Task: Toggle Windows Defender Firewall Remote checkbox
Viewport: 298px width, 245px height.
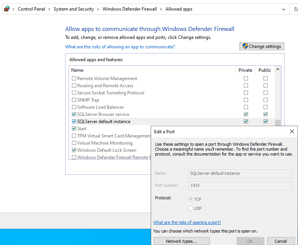Action: 74,157
